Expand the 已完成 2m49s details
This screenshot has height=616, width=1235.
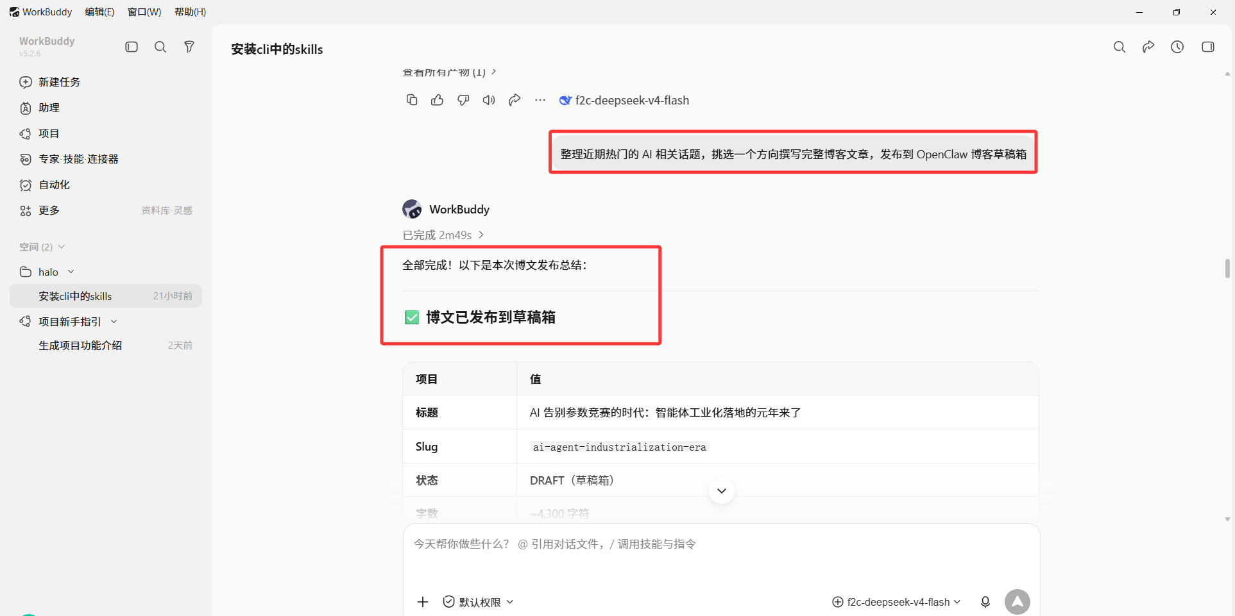(x=443, y=235)
